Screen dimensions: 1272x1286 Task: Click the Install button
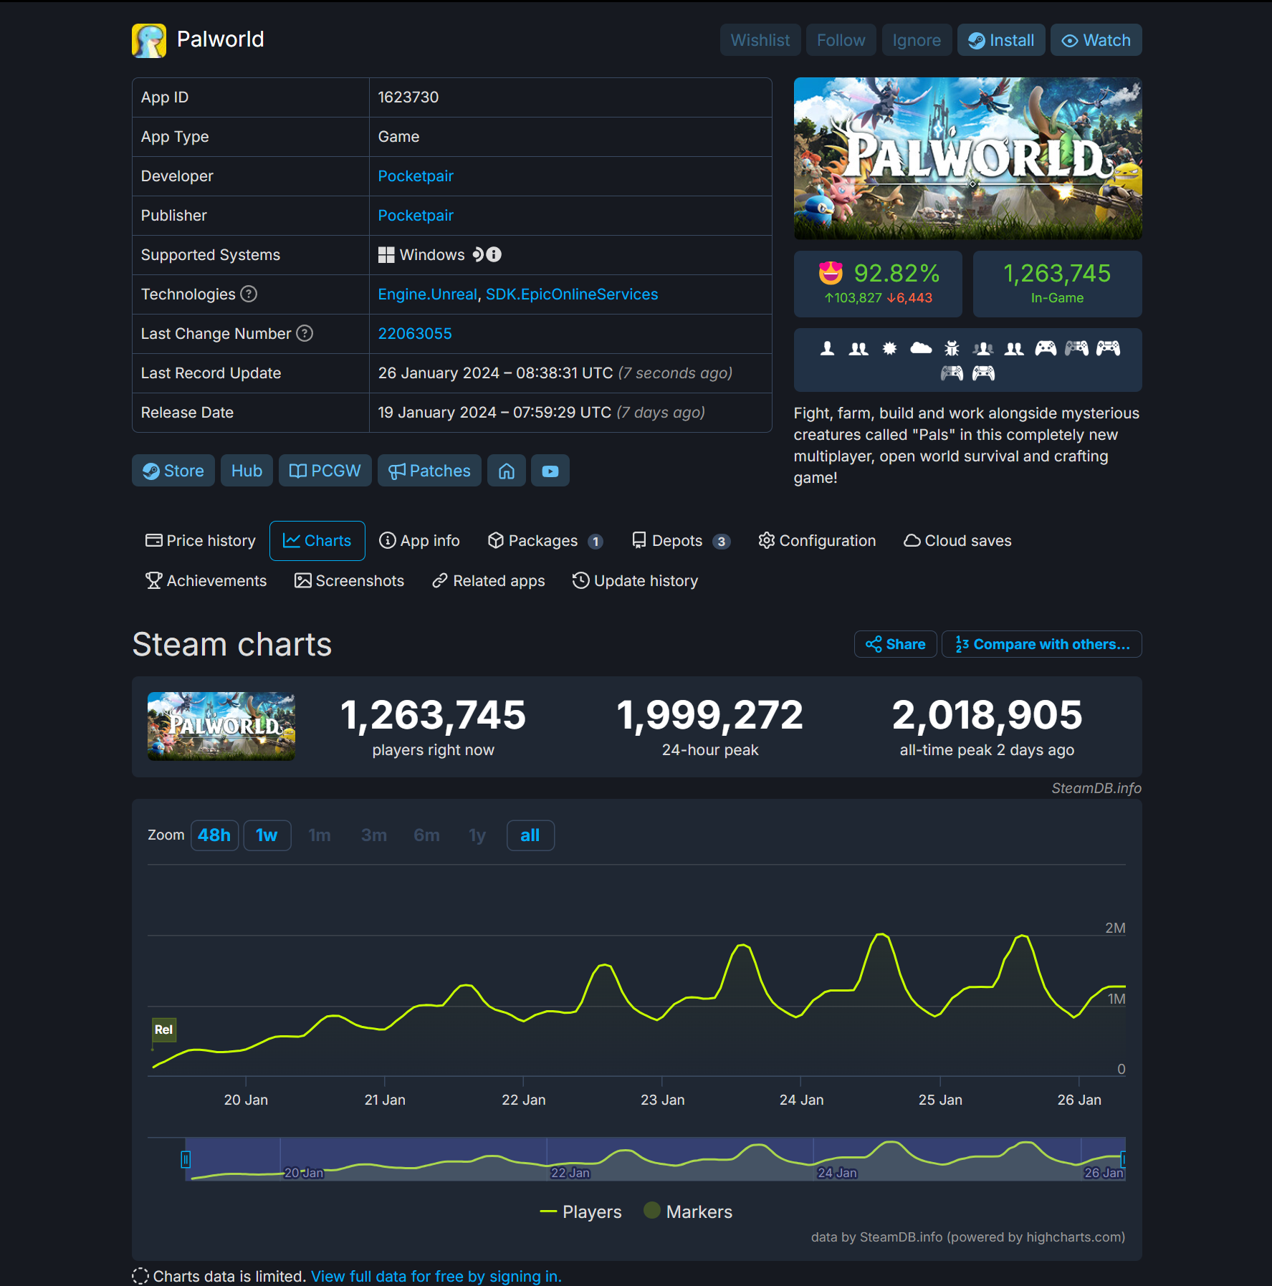pyautogui.click(x=1001, y=40)
